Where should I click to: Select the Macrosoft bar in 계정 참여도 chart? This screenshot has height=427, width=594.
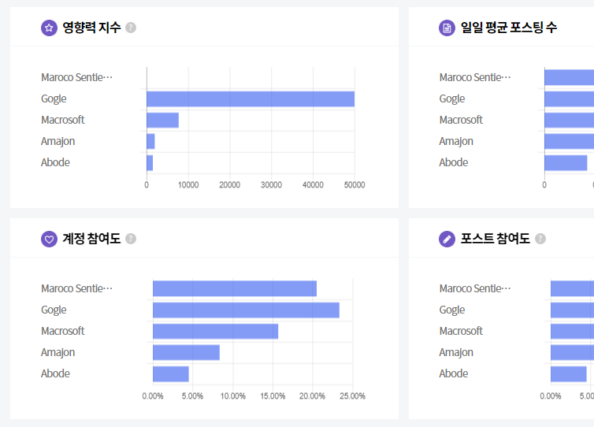[215, 331]
